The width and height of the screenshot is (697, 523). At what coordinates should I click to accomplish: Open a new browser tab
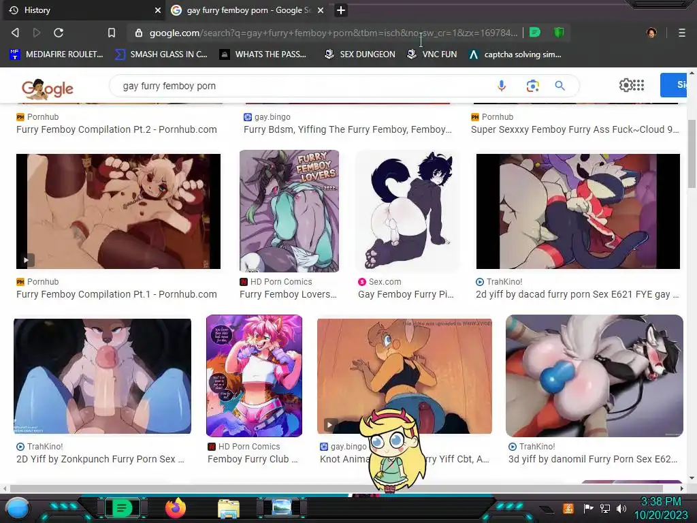[x=341, y=10]
